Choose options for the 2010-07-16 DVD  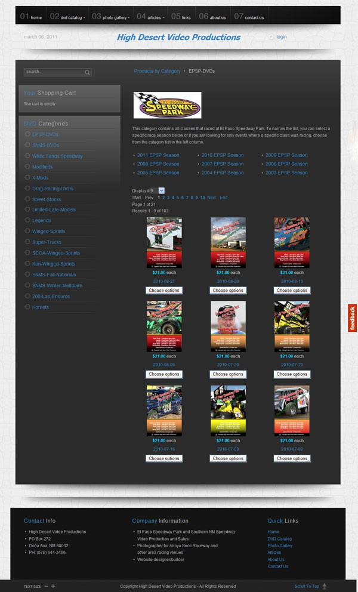(x=164, y=458)
